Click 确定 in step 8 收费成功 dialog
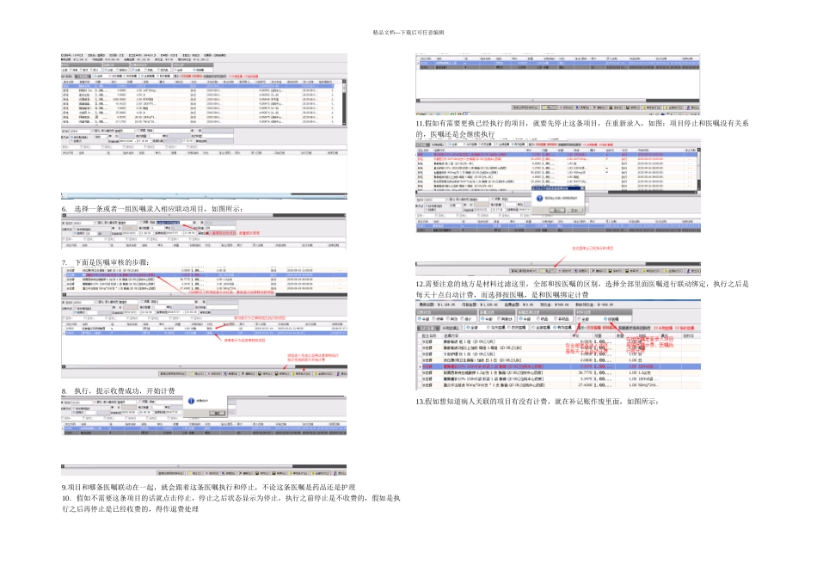The height and width of the screenshot is (578, 817). click(218, 414)
